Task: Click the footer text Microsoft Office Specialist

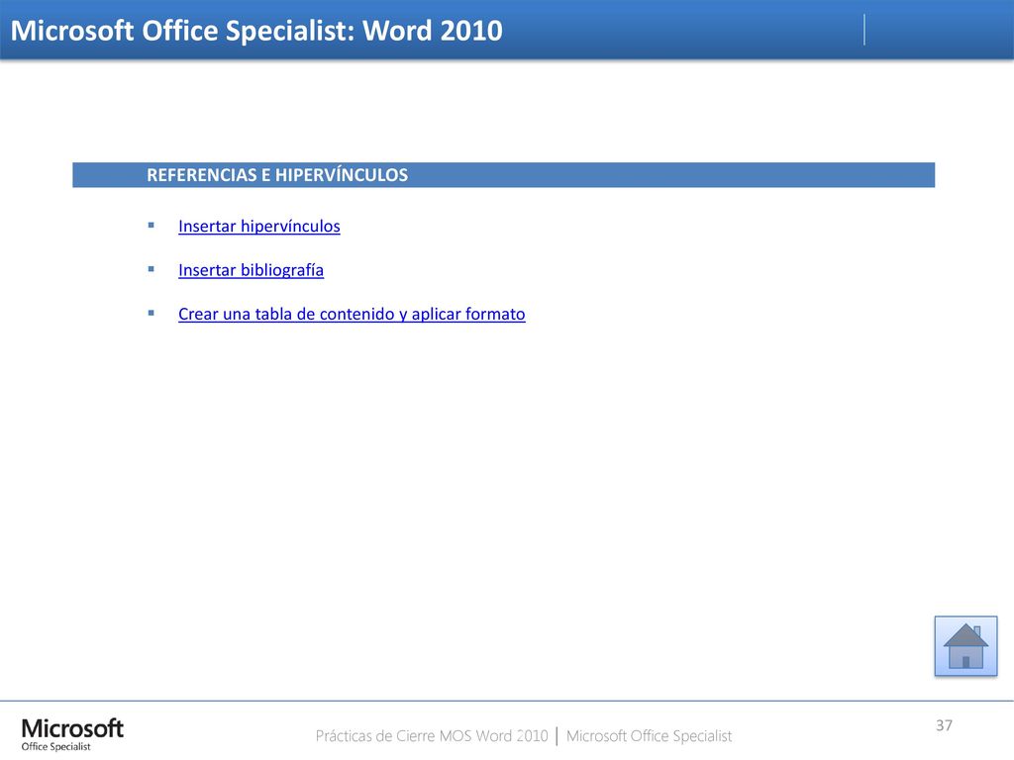Action: click(x=649, y=736)
